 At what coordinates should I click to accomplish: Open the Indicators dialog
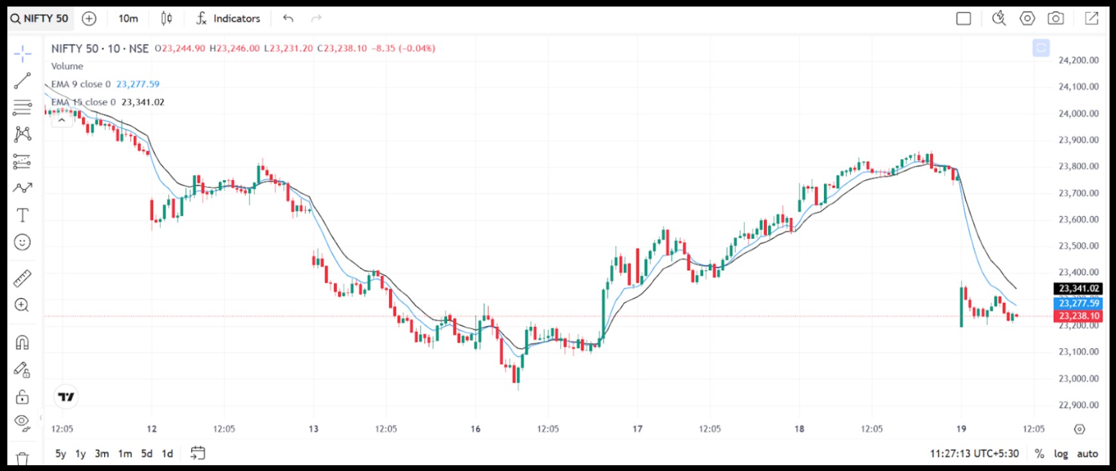(x=228, y=19)
